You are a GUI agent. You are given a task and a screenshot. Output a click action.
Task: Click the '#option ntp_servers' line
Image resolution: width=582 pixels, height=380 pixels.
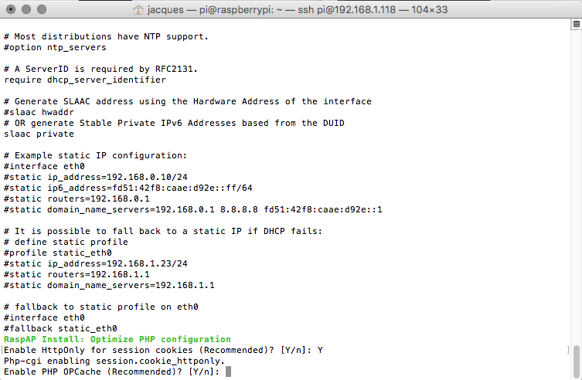(x=55, y=47)
